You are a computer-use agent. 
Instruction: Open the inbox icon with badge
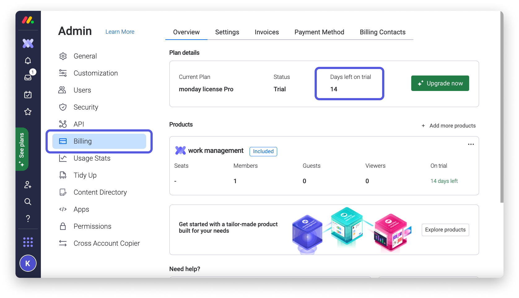coord(28,77)
